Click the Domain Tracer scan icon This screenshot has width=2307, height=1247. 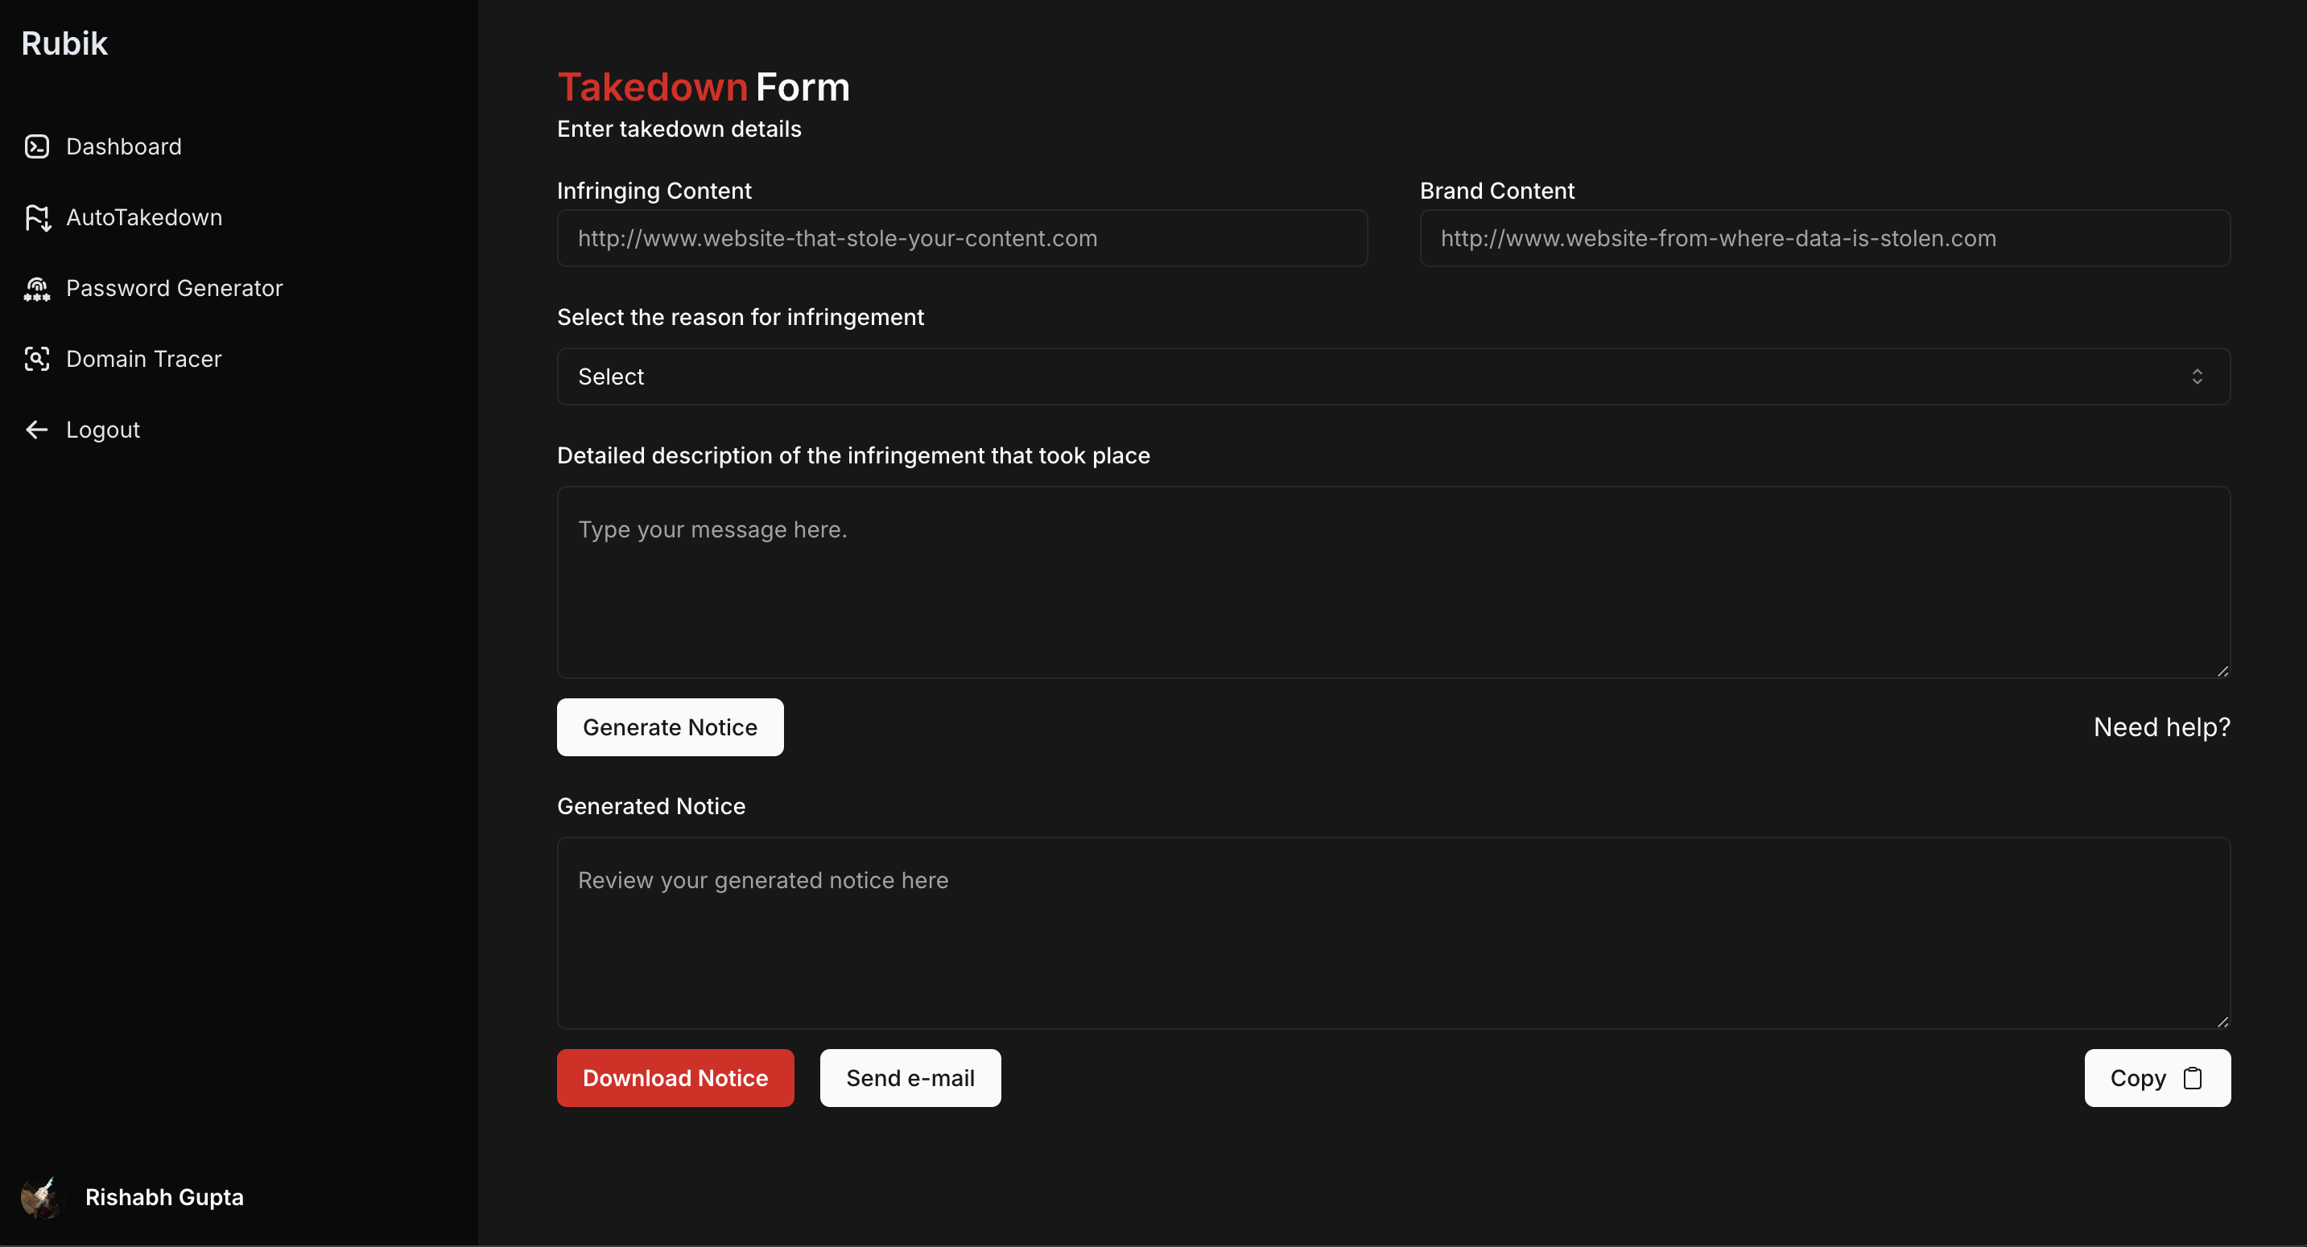tap(37, 359)
